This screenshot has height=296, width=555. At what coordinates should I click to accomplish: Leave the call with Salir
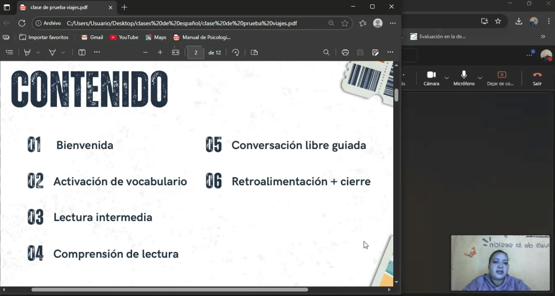[x=537, y=78]
